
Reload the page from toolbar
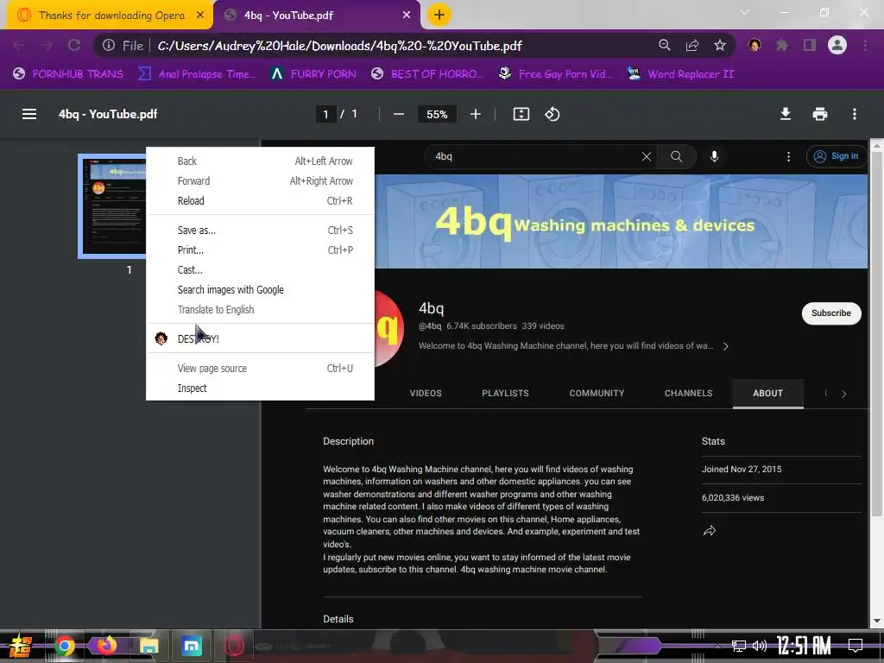[74, 45]
